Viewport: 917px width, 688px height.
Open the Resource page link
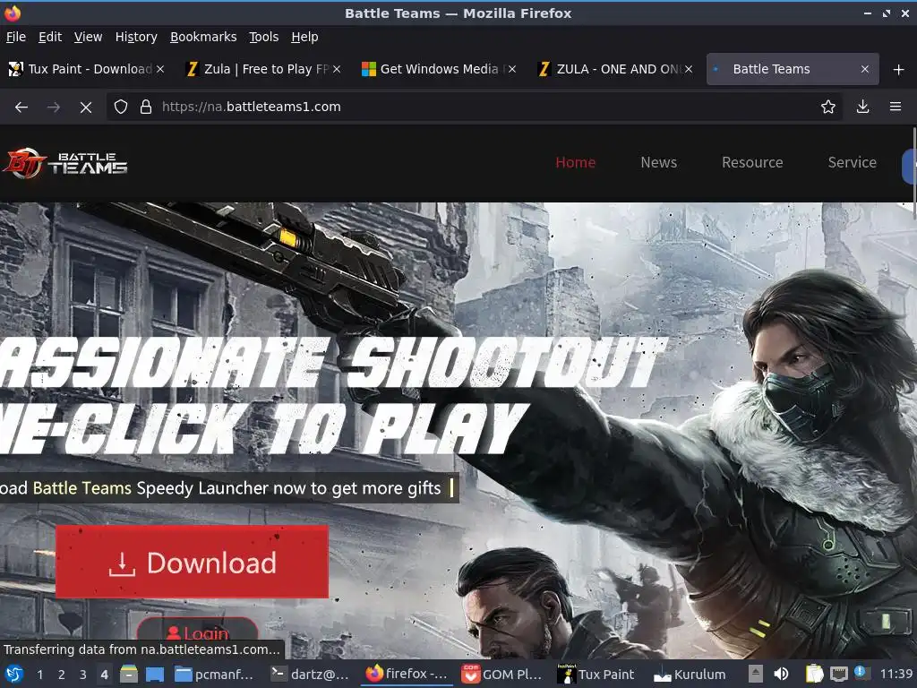tap(752, 163)
